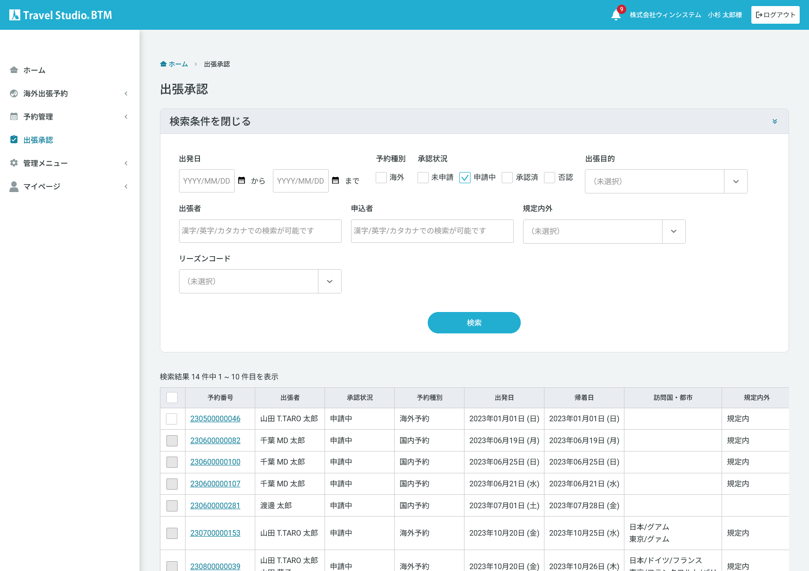Click the 申込者 search input field
Screen dimensions: 809x571
coord(432,231)
